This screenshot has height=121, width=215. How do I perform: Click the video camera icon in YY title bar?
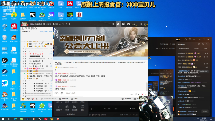pos(113,24)
